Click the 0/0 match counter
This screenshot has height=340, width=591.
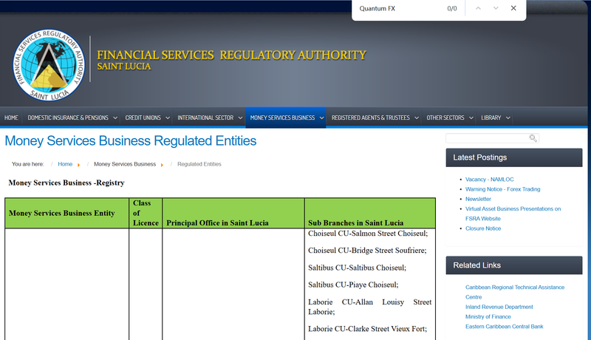(x=452, y=8)
